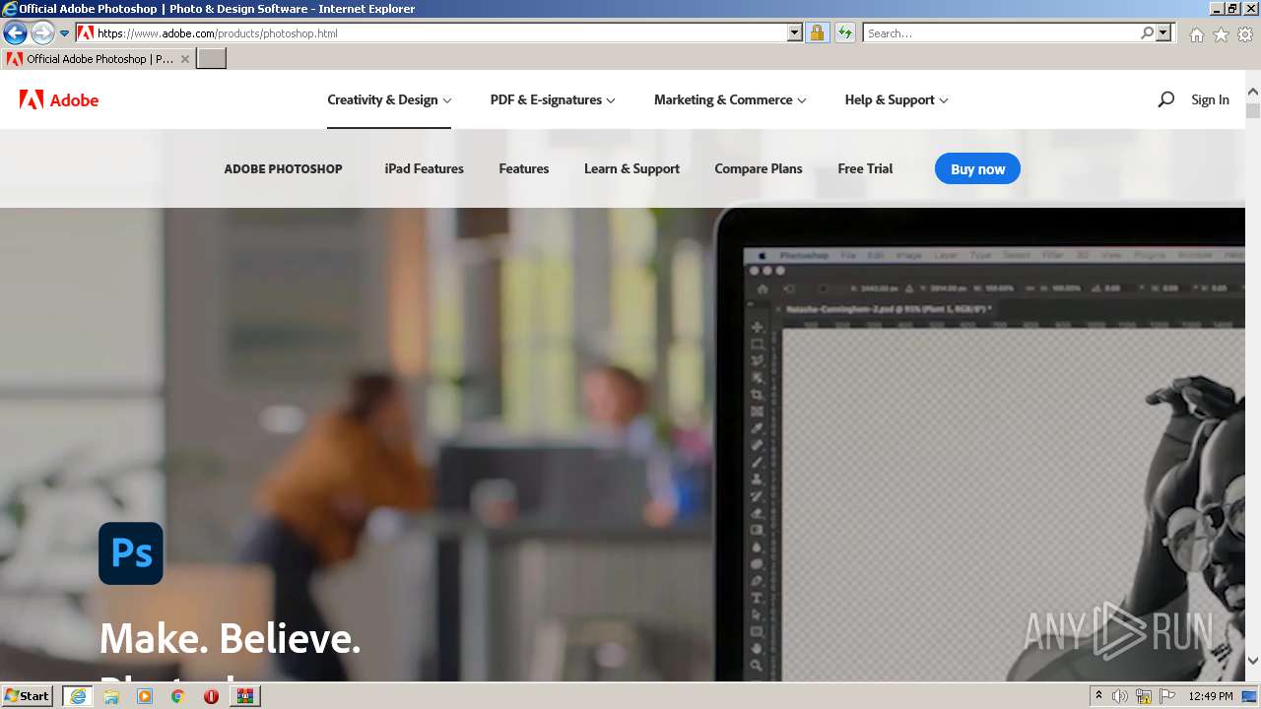Open Opera from the taskbar
The image size is (1261, 709).
211,696
